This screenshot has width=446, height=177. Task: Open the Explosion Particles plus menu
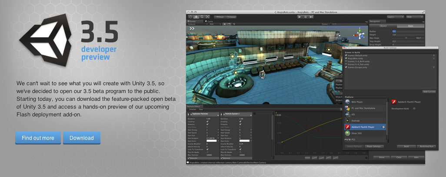[x=218, y=115]
